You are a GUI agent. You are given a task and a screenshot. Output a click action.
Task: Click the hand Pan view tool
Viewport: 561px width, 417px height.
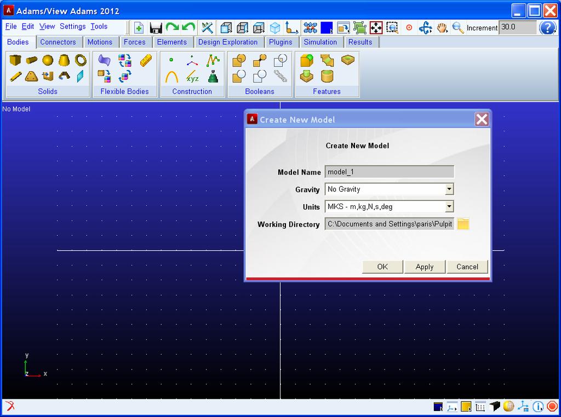[x=442, y=27]
